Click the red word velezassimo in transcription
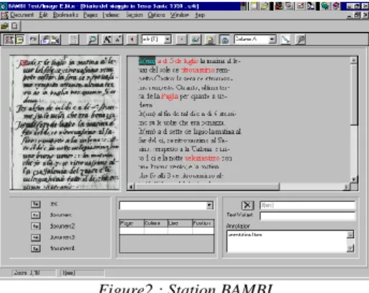Screen dimensions: 369x293 point(202,158)
